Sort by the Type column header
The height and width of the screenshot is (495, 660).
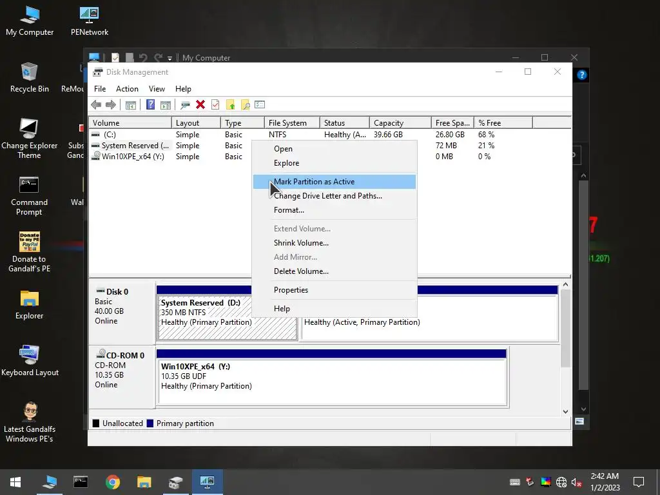pyautogui.click(x=243, y=123)
